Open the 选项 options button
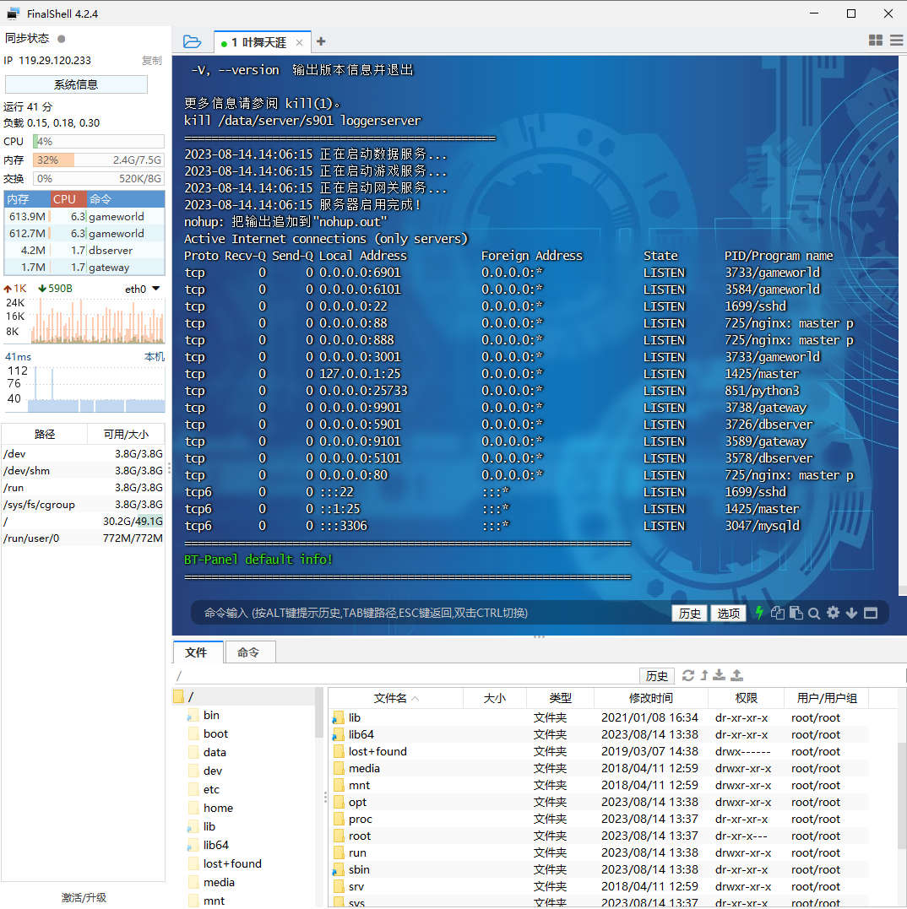Screen dimensions: 907x909 (728, 614)
